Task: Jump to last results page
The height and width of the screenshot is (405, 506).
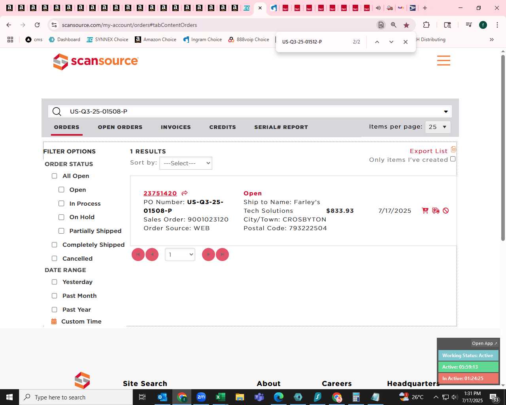Action: 222,254
